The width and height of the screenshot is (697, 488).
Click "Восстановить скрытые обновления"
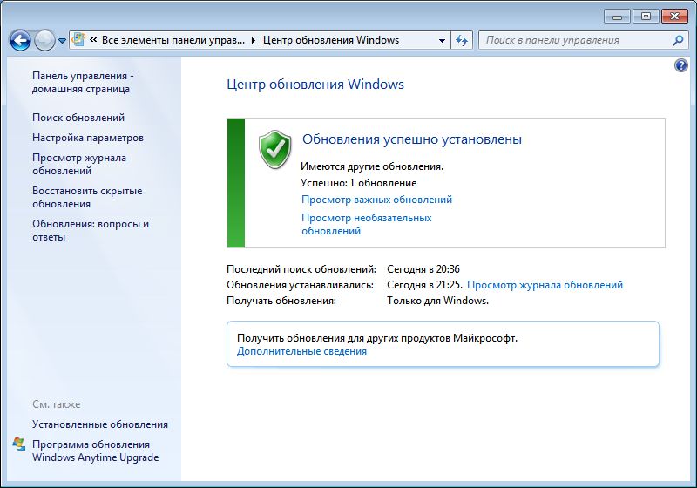[87, 197]
